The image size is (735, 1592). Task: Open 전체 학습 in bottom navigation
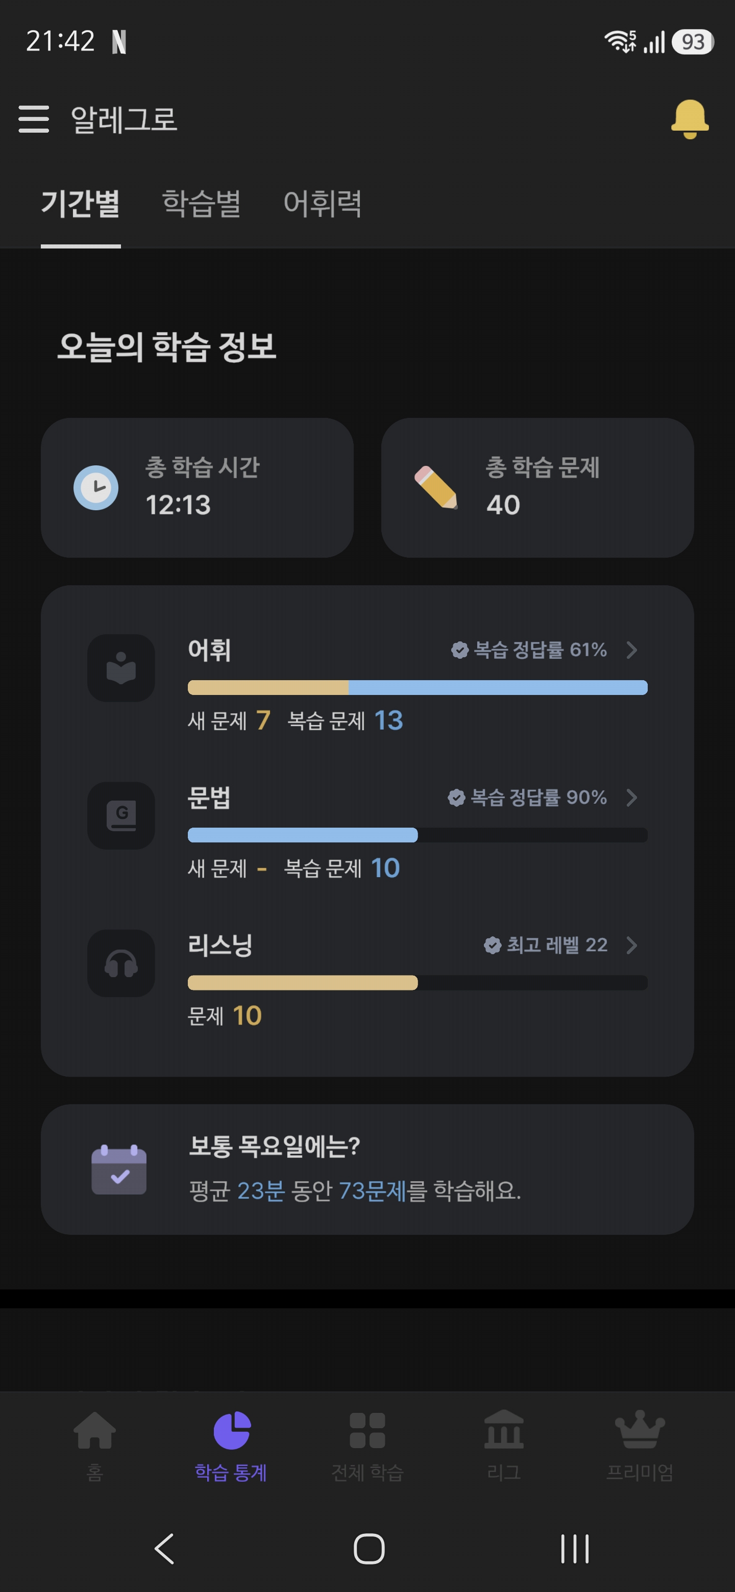[367, 1446]
